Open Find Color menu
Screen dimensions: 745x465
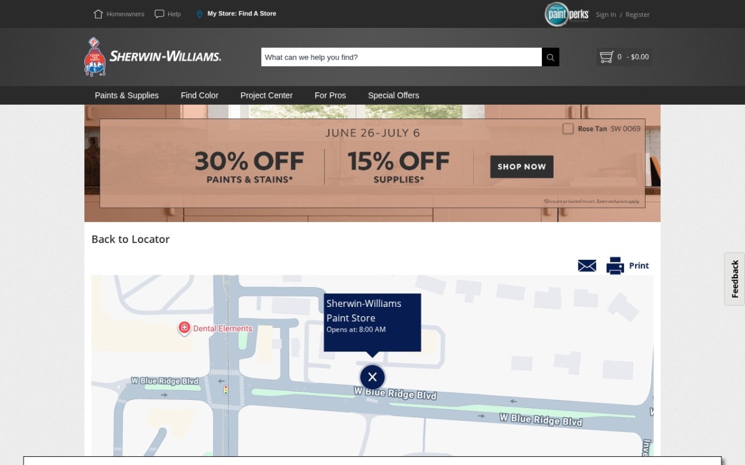tap(199, 95)
